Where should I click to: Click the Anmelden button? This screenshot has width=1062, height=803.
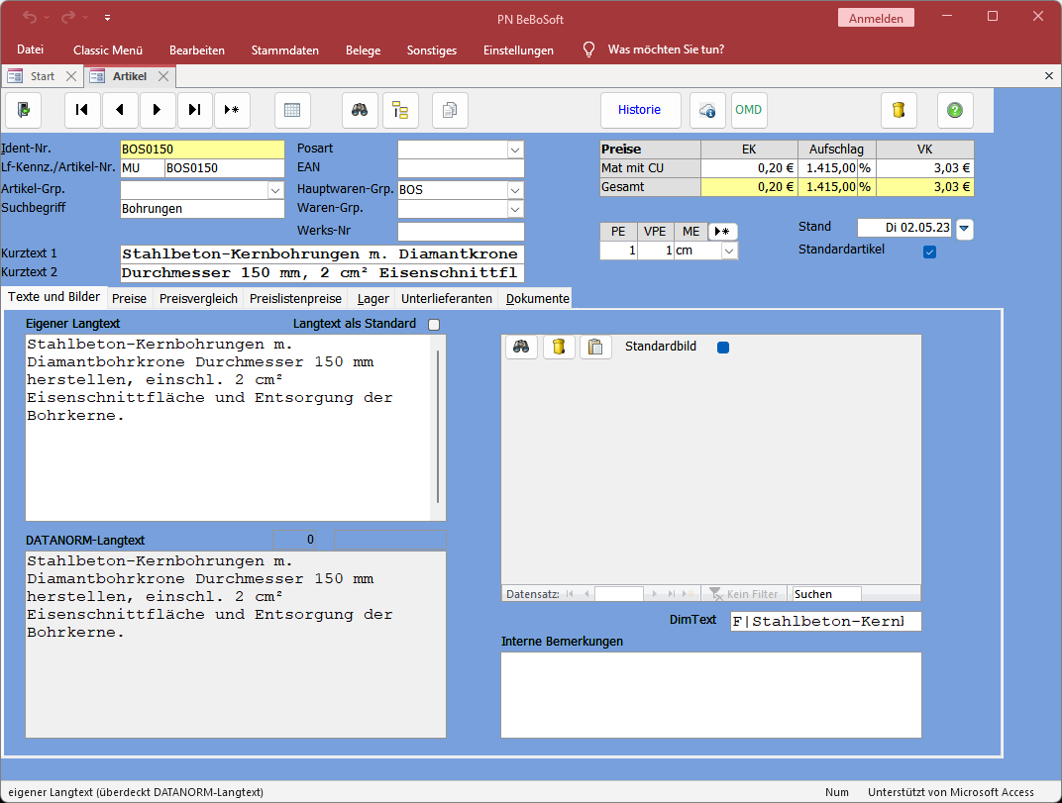[x=876, y=18]
